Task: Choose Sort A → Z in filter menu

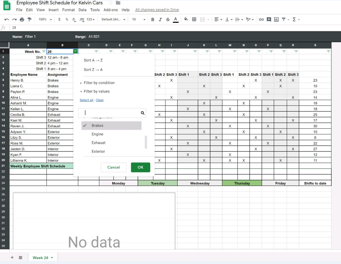Action: tap(93, 60)
